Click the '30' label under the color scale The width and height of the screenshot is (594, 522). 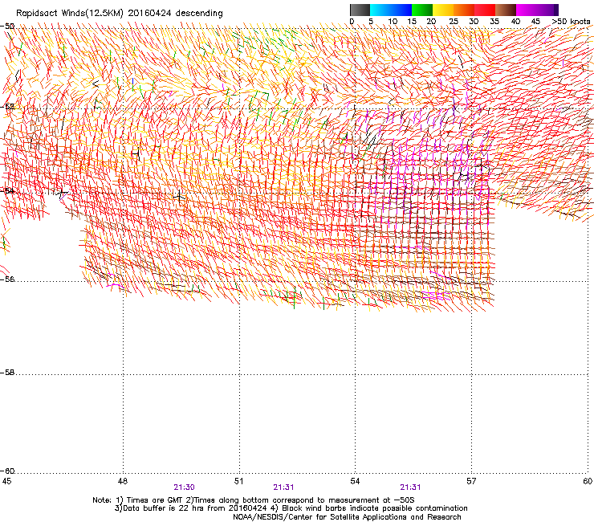click(x=474, y=22)
